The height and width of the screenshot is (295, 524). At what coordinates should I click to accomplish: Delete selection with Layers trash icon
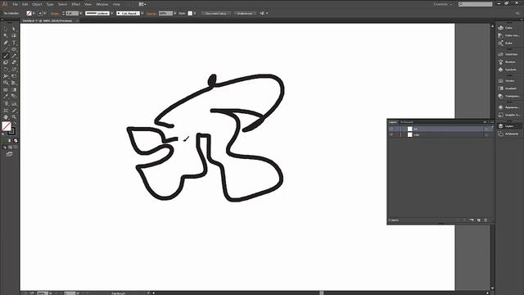click(x=486, y=220)
